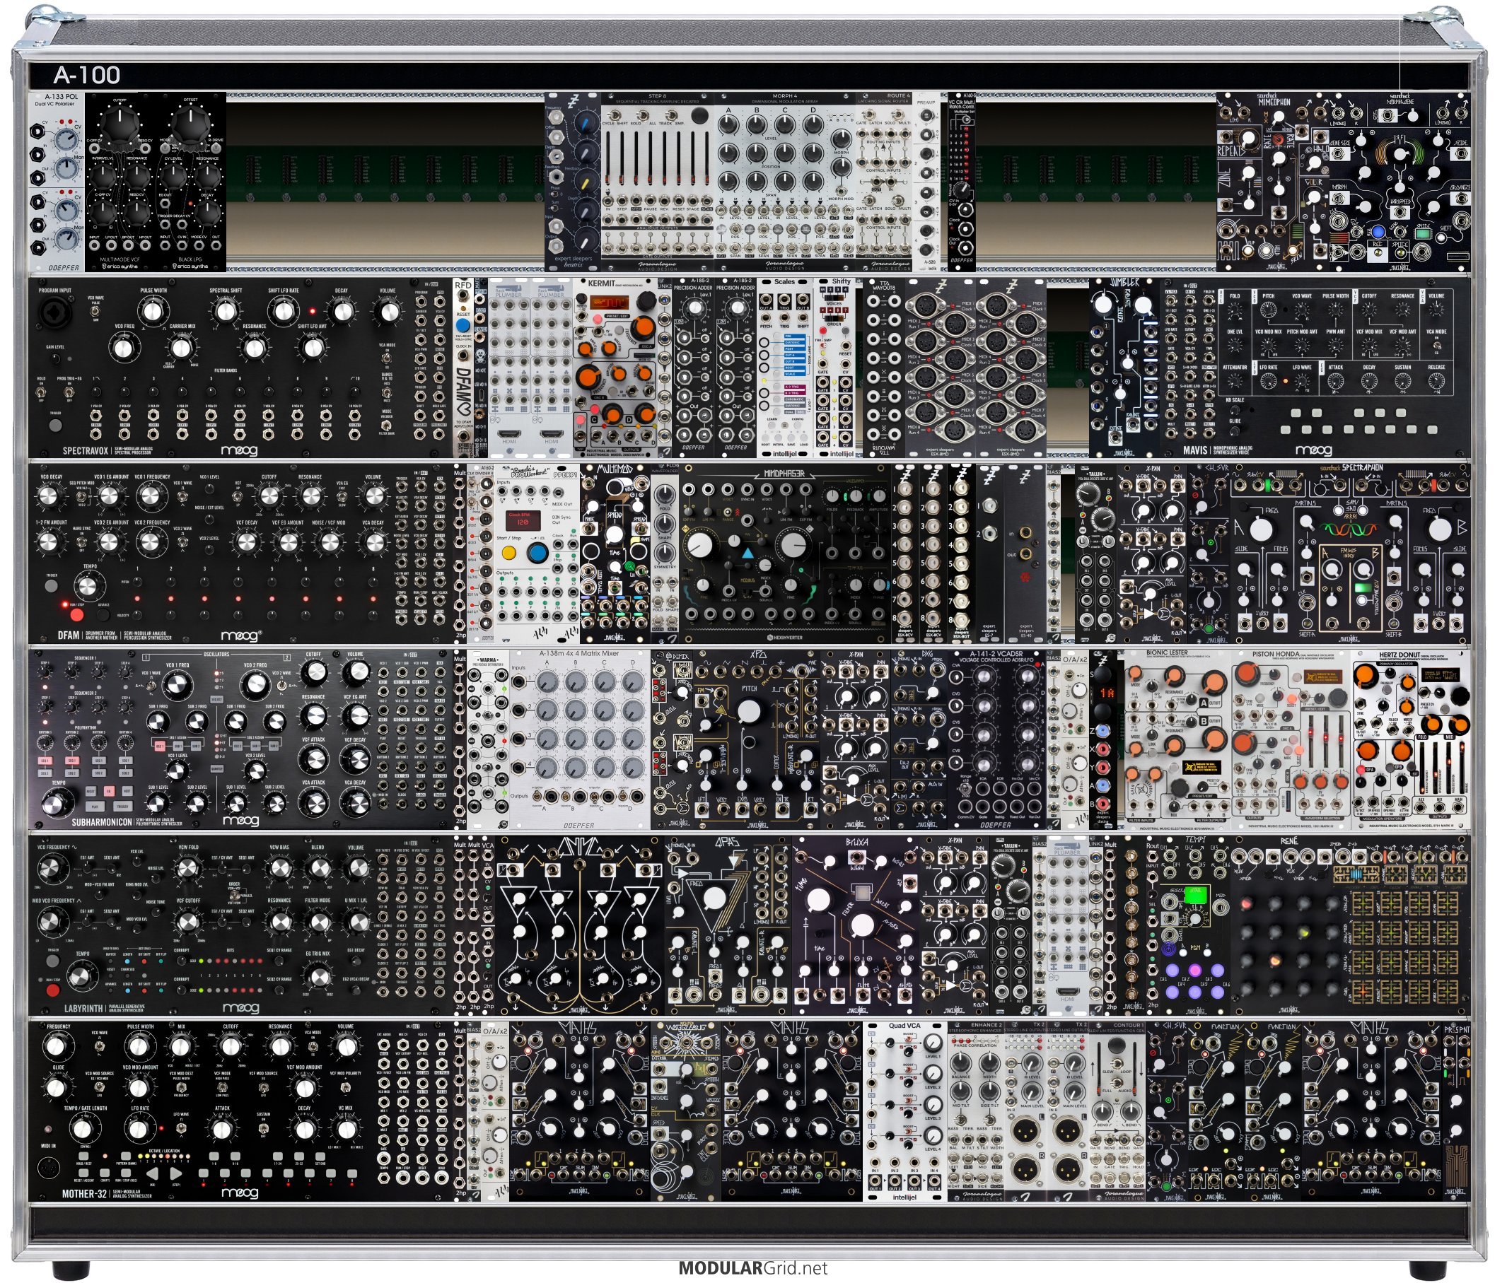Select the Hertz Donut oscillator module
Image resolution: width=1507 pixels, height=1283 pixels.
1411,739
